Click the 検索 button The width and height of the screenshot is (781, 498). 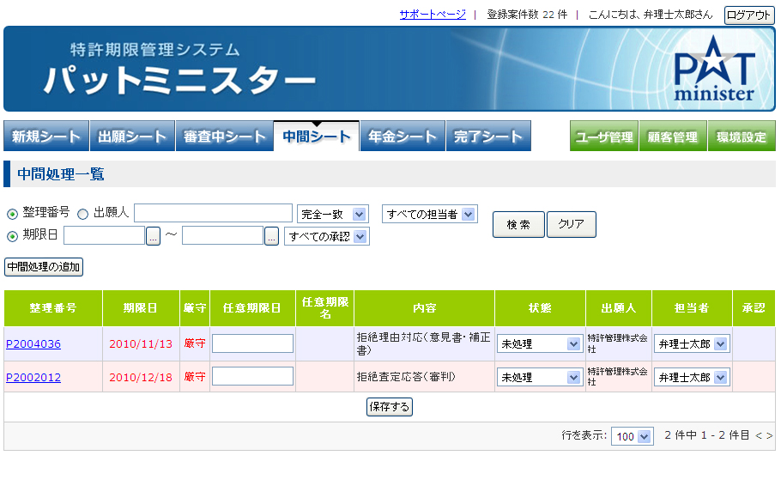click(518, 224)
